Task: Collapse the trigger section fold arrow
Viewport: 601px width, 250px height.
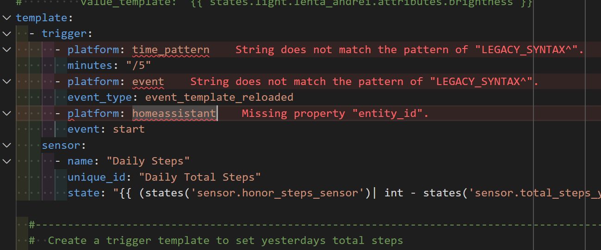Action: pyautogui.click(x=6, y=34)
